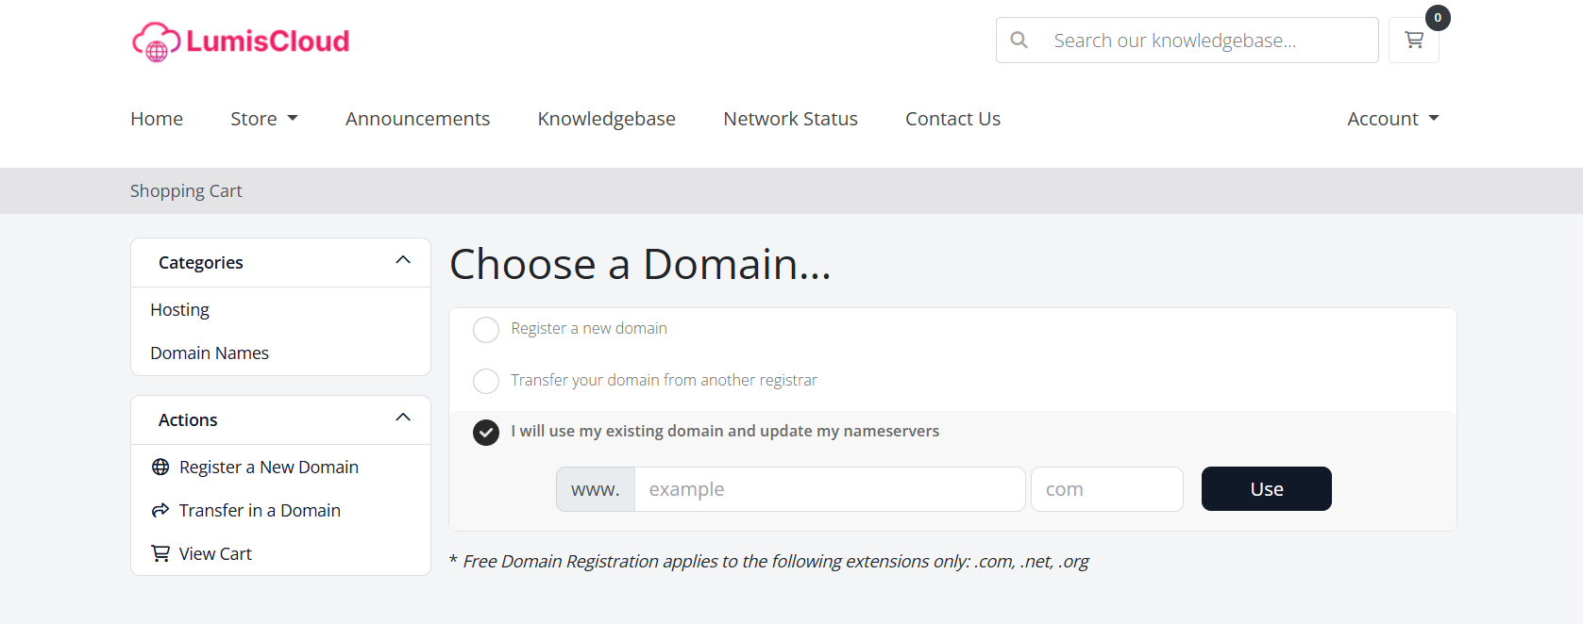Click the Actions panel heading
The image size is (1583, 624).
coord(188,420)
